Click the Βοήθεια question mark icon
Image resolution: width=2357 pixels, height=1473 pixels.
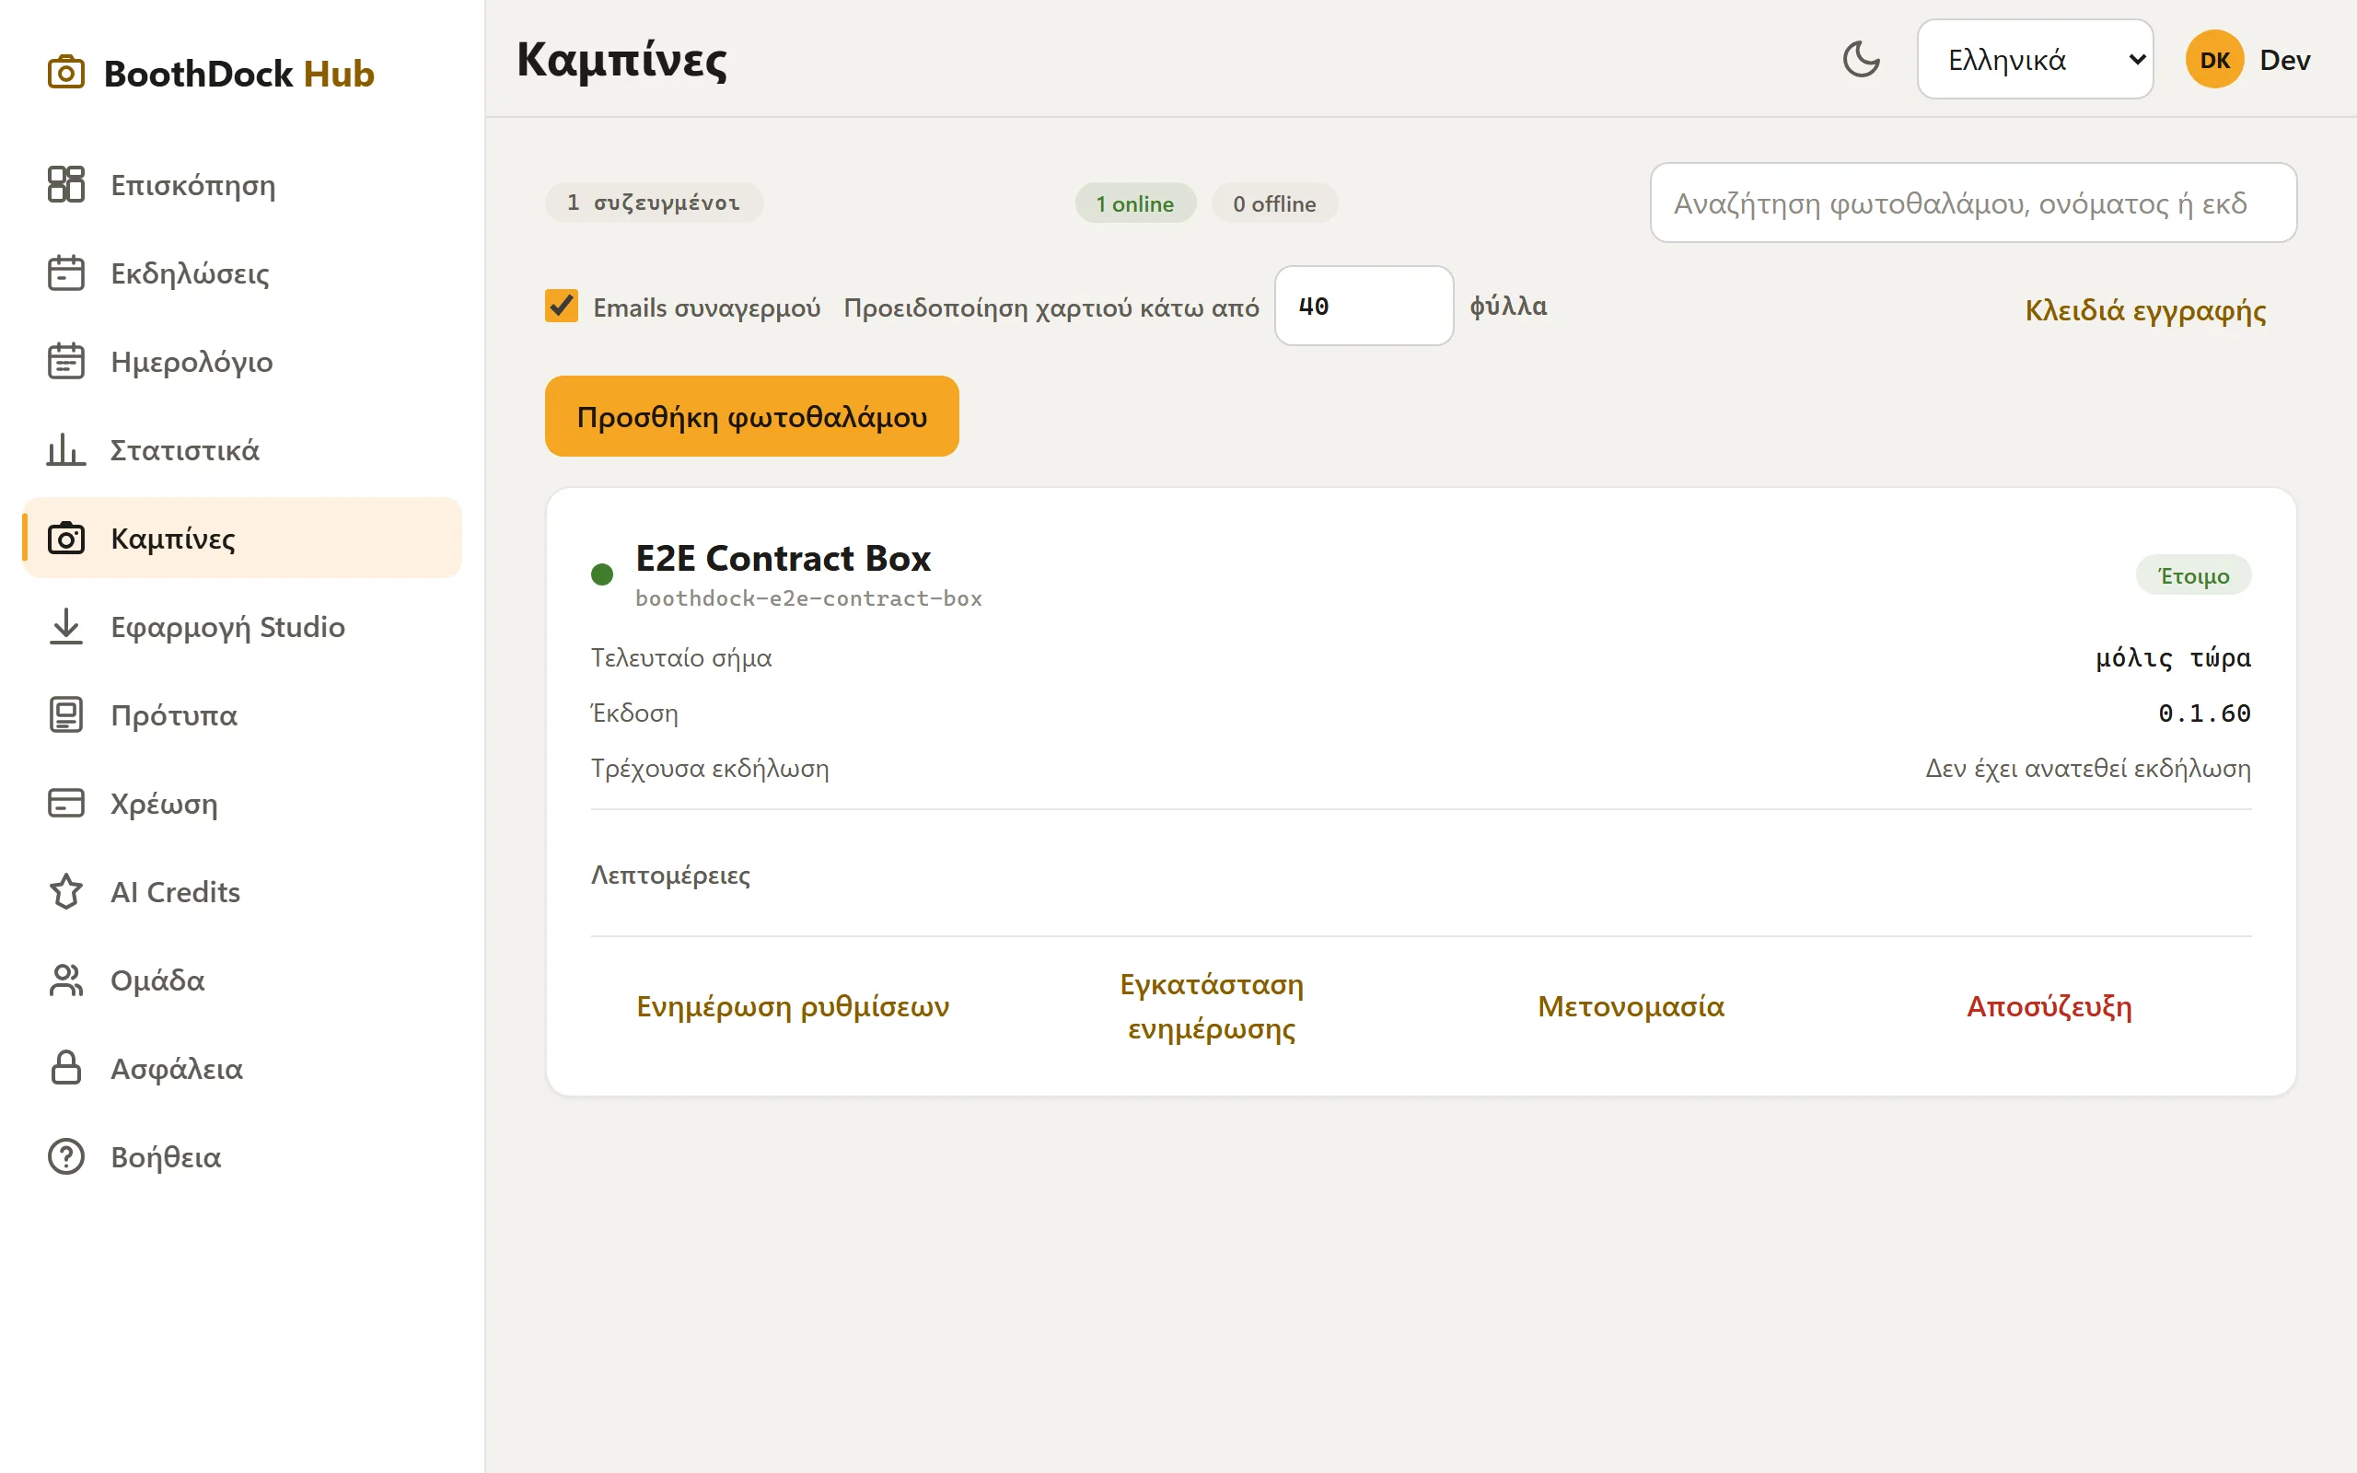coord(65,1156)
